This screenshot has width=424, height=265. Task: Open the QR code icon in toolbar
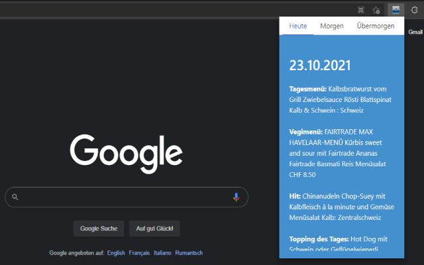[360, 11]
